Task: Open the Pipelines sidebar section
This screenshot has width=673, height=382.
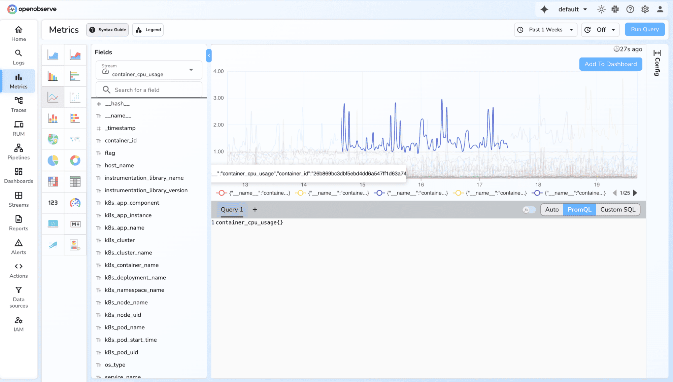Action: [19, 152]
